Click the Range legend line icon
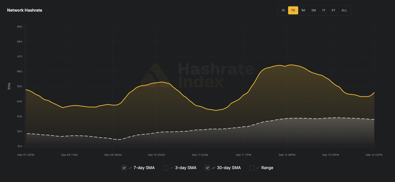395x182 pixels. [258, 168]
